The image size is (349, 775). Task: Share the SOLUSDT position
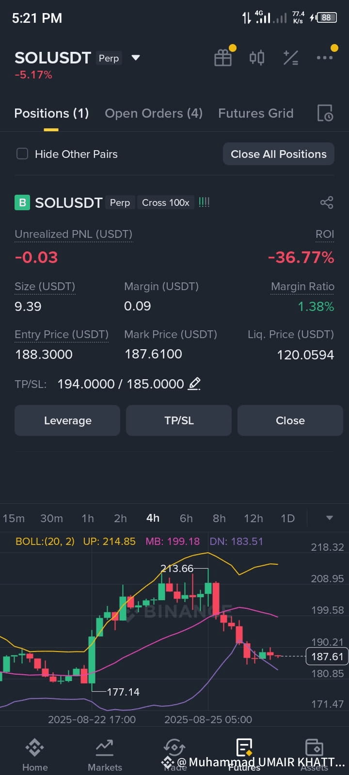point(327,202)
